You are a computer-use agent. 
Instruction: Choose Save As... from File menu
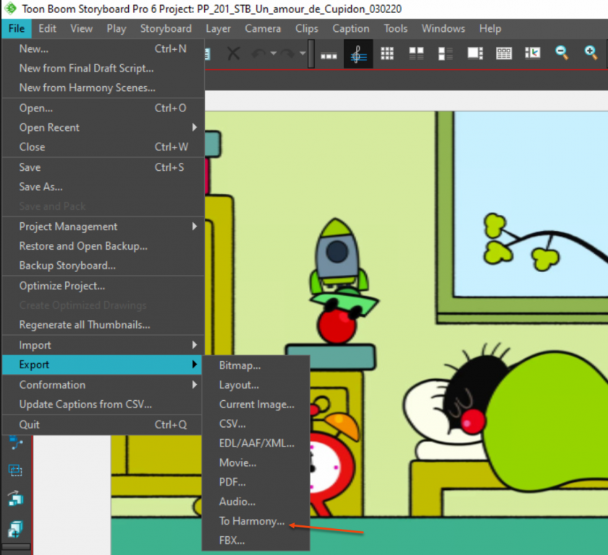click(103, 187)
